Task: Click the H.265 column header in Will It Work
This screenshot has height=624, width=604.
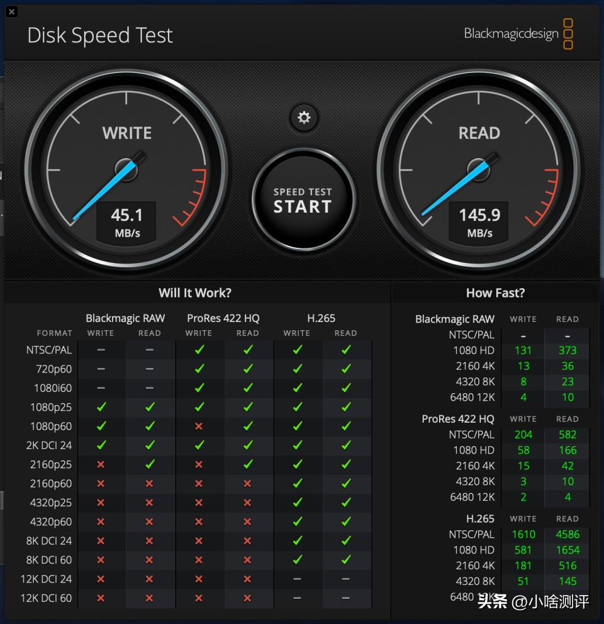Action: click(321, 318)
